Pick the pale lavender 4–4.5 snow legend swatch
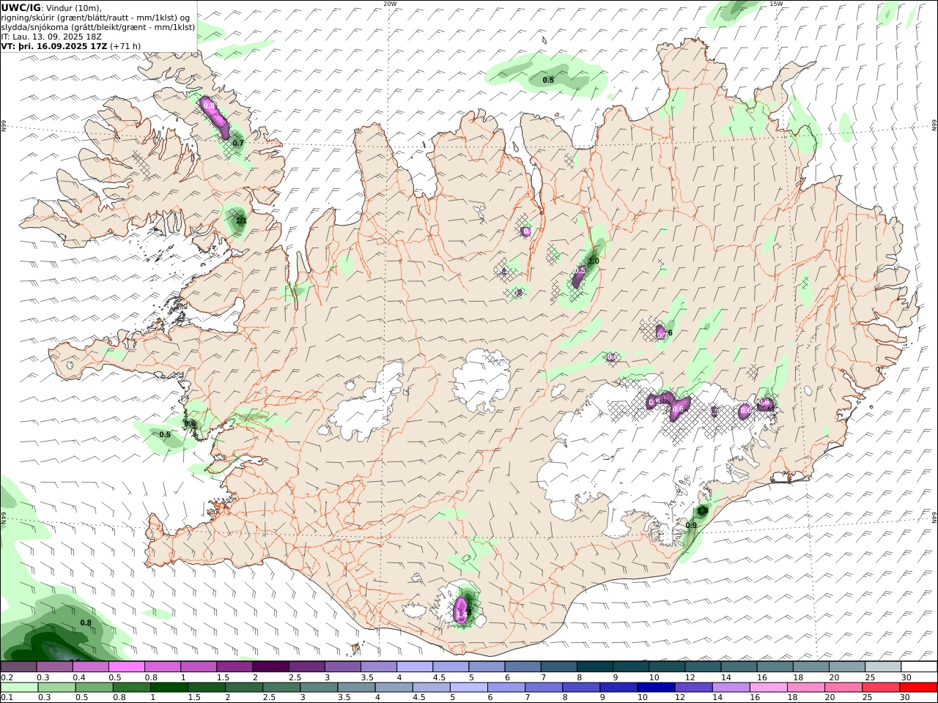 pyautogui.click(x=414, y=667)
